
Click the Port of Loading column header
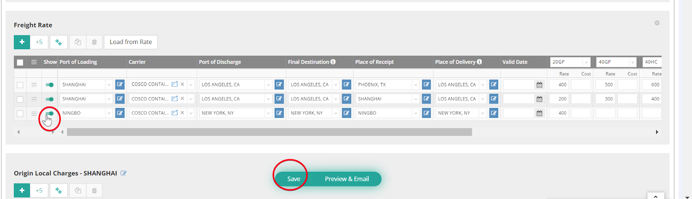coord(78,62)
